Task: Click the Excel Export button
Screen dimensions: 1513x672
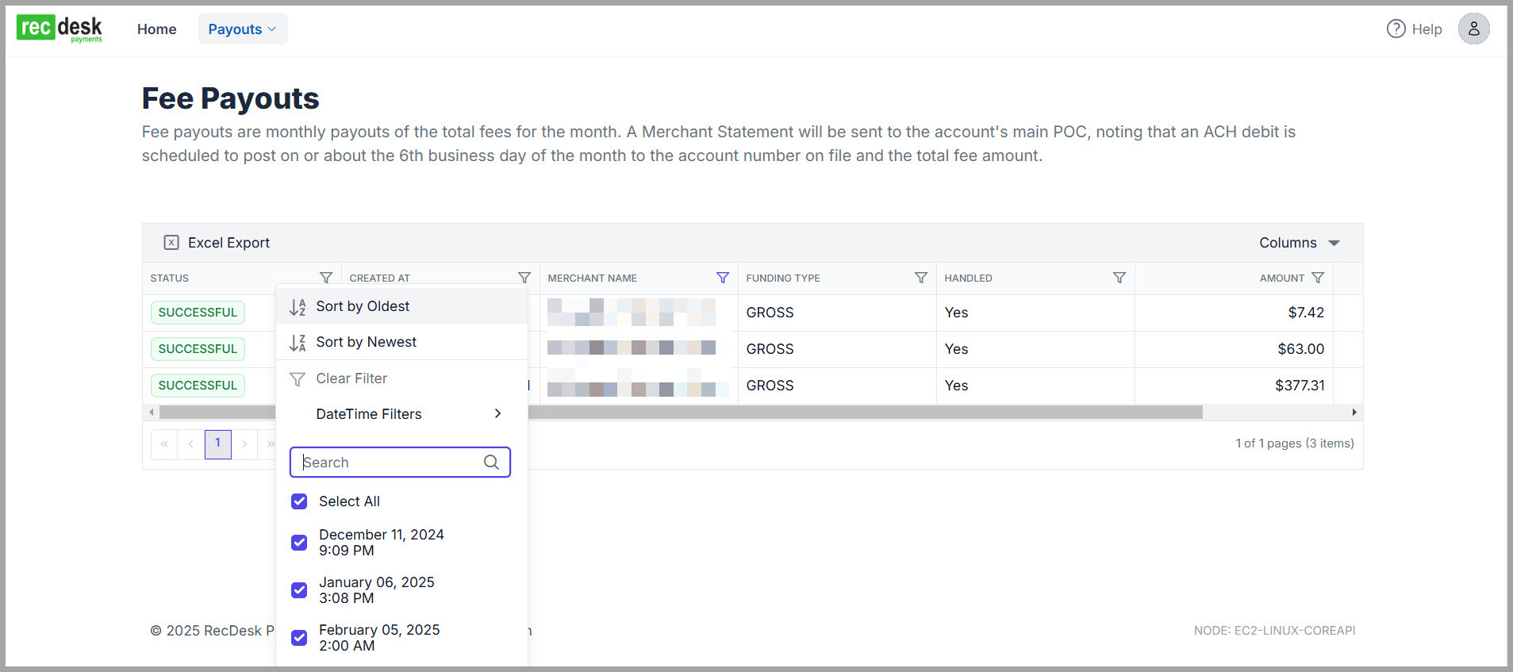Action: pyautogui.click(x=217, y=243)
